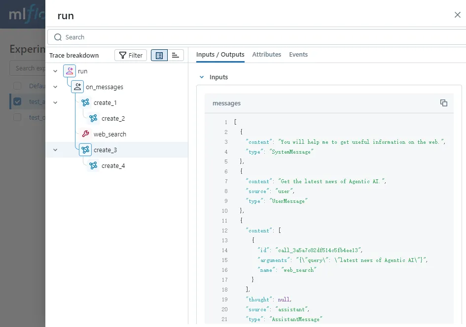Image resolution: width=466 pixels, height=327 pixels.
Task: Click the "null" thought value
Action: (284, 300)
